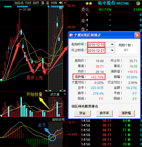Click the jump-to-end arrow icon
142x147 pixels.
pos(60,3)
